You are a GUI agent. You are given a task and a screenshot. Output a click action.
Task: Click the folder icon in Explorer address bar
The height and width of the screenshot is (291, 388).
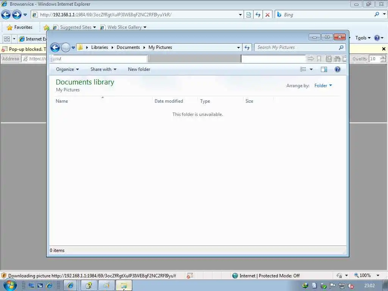click(x=80, y=47)
